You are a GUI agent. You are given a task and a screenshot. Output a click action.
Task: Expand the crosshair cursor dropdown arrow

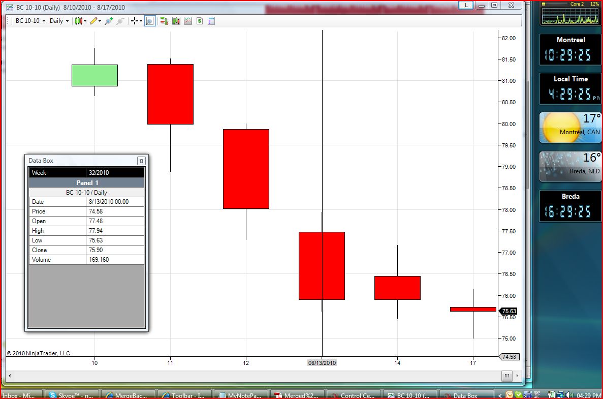tap(141, 21)
